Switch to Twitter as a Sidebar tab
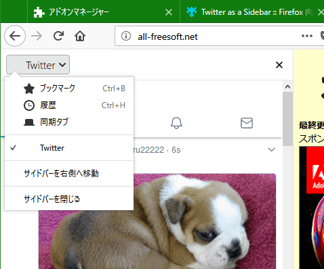Image resolution: width=324 pixels, height=269 pixels. coord(252,11)
